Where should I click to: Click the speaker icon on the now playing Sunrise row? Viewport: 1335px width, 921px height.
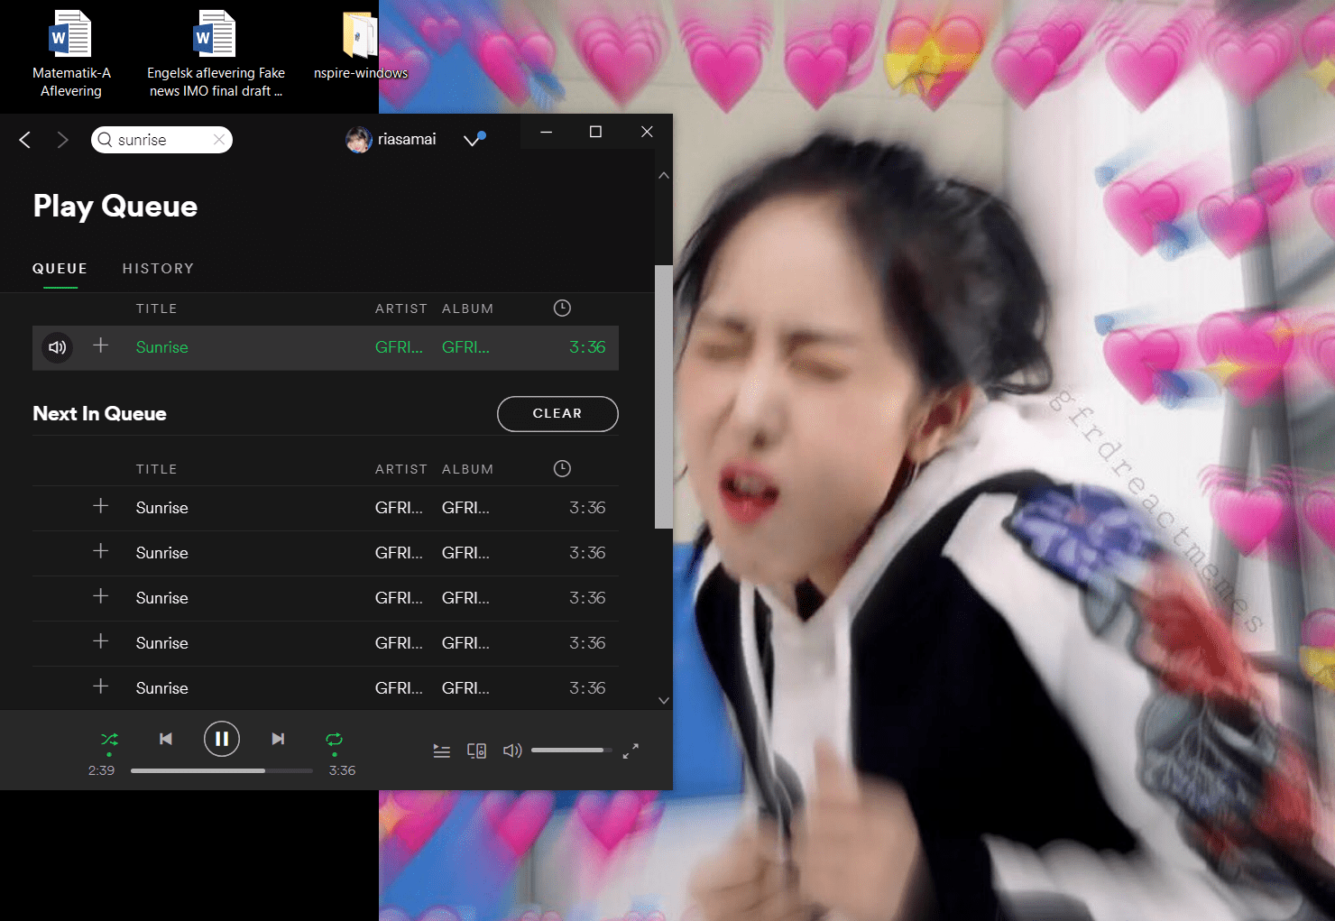[x=58, y=347]
